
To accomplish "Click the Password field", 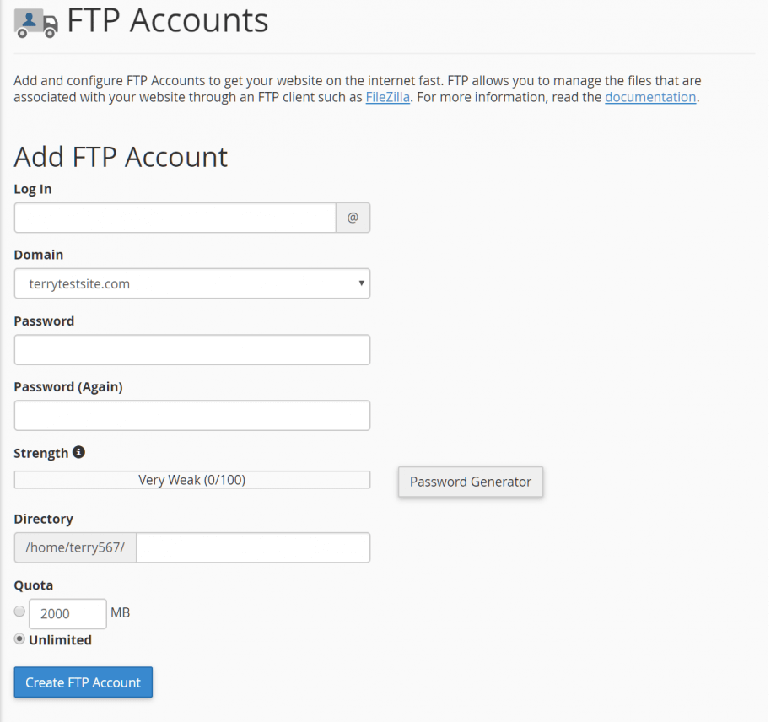I will coord(191,349).
